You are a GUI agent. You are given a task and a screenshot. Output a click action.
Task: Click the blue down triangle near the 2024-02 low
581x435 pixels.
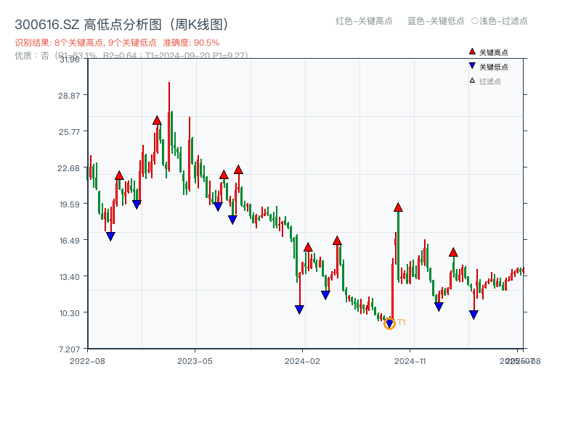pyautogui.click(x=299, y=310)
